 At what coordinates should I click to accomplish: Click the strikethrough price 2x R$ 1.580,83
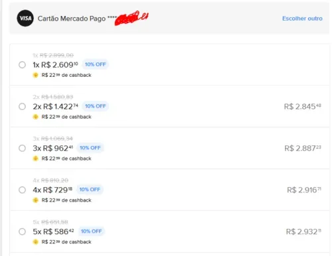(53, 97)
